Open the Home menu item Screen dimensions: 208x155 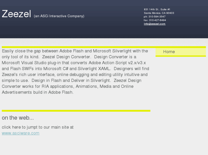point(169,52)
